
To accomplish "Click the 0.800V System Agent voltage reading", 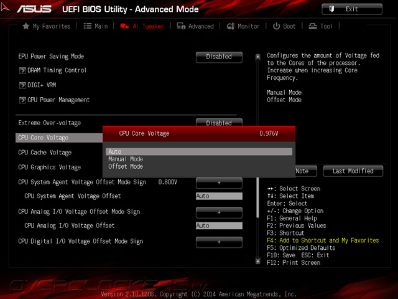I will 168,182.
